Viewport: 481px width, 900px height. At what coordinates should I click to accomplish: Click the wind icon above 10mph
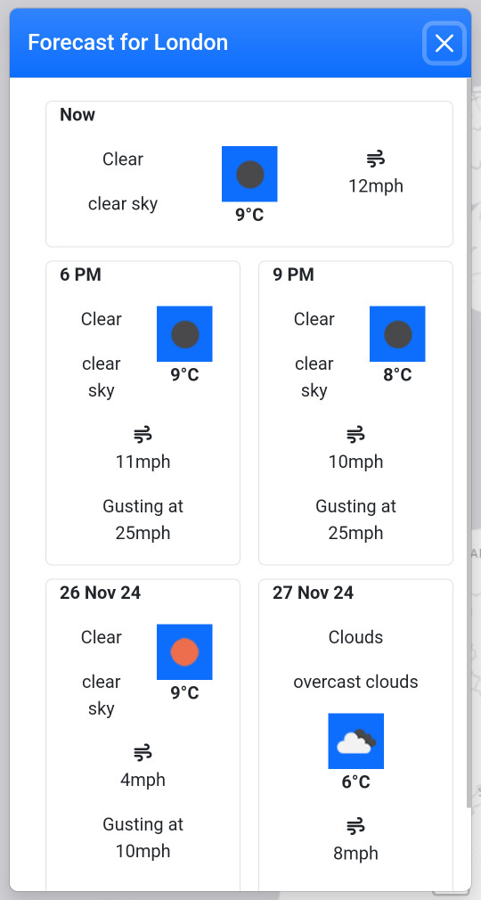point(356,435)
